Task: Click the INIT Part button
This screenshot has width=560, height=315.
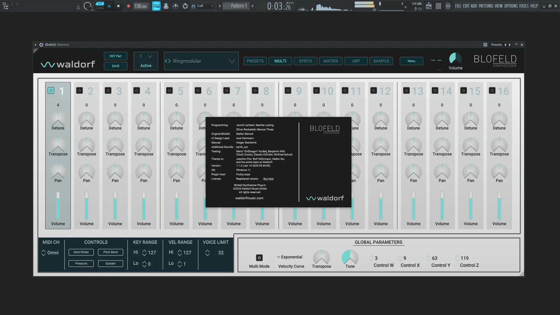Action: tap(116, 56)
